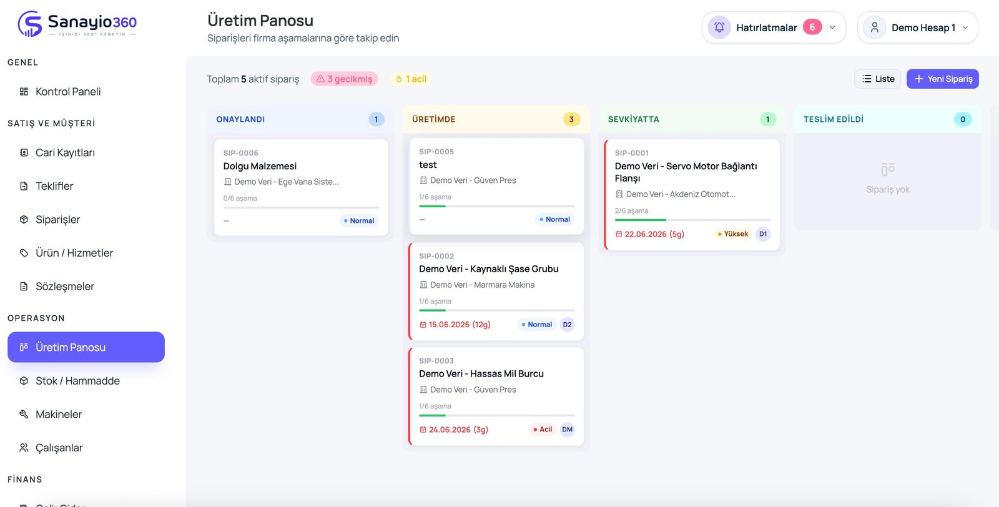
Task: Click the D1 assignee avatar on SIP-0001
Action: tap(763, 234)
